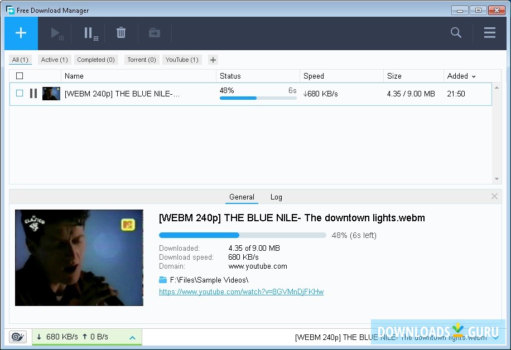511x350 pixels.
Task: Open youtube.com/watch source link
Action: pyautogui.click(x=241, y=291)
